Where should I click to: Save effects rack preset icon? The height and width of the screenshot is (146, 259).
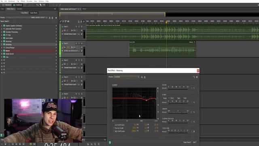coord(49,18)
